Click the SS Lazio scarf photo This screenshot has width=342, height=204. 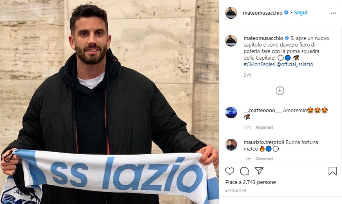click(110, 102)
